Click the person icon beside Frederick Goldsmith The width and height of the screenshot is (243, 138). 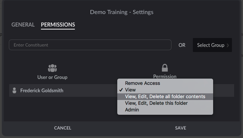[x=14, y=90]
